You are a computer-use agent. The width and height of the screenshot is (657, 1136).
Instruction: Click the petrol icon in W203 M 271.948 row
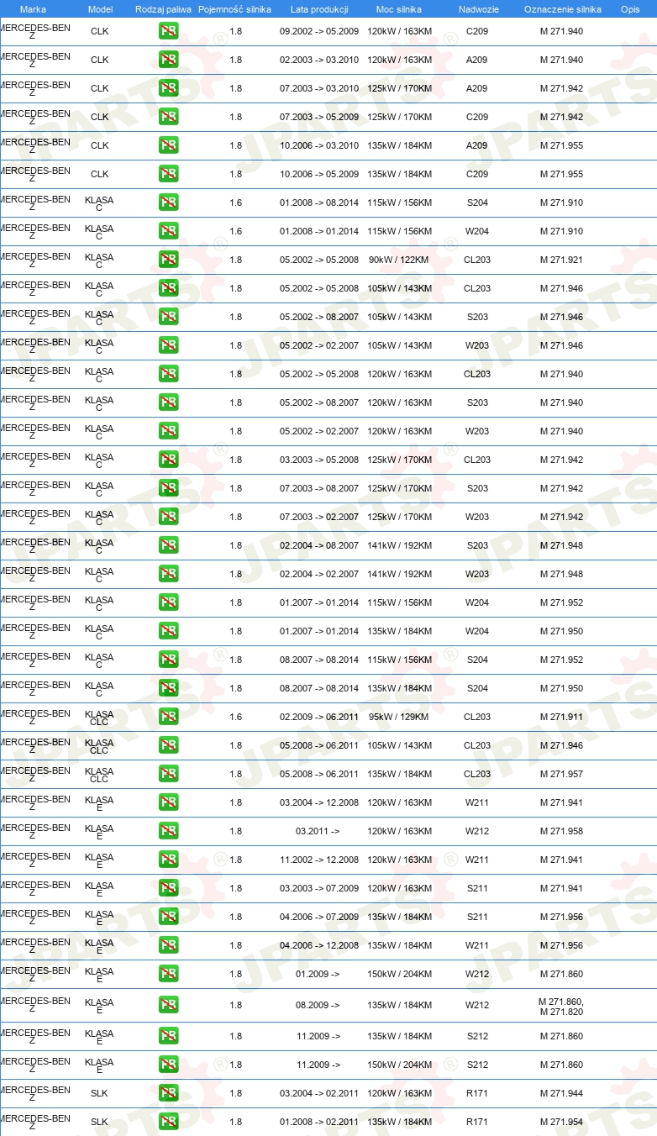point(168,574)
